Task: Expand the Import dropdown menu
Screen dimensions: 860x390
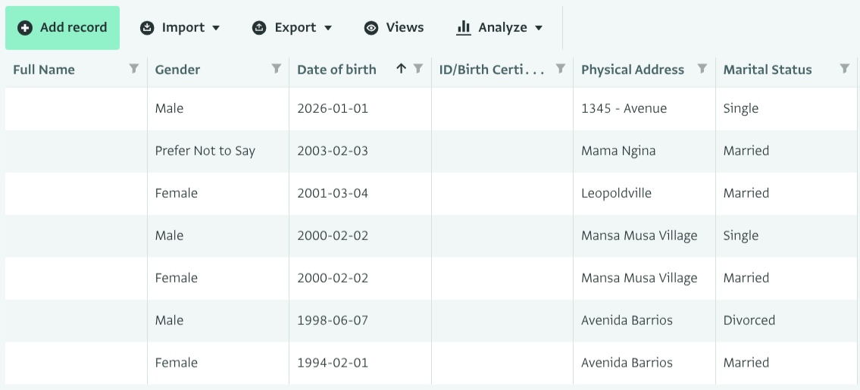Action: click(216, 28)
